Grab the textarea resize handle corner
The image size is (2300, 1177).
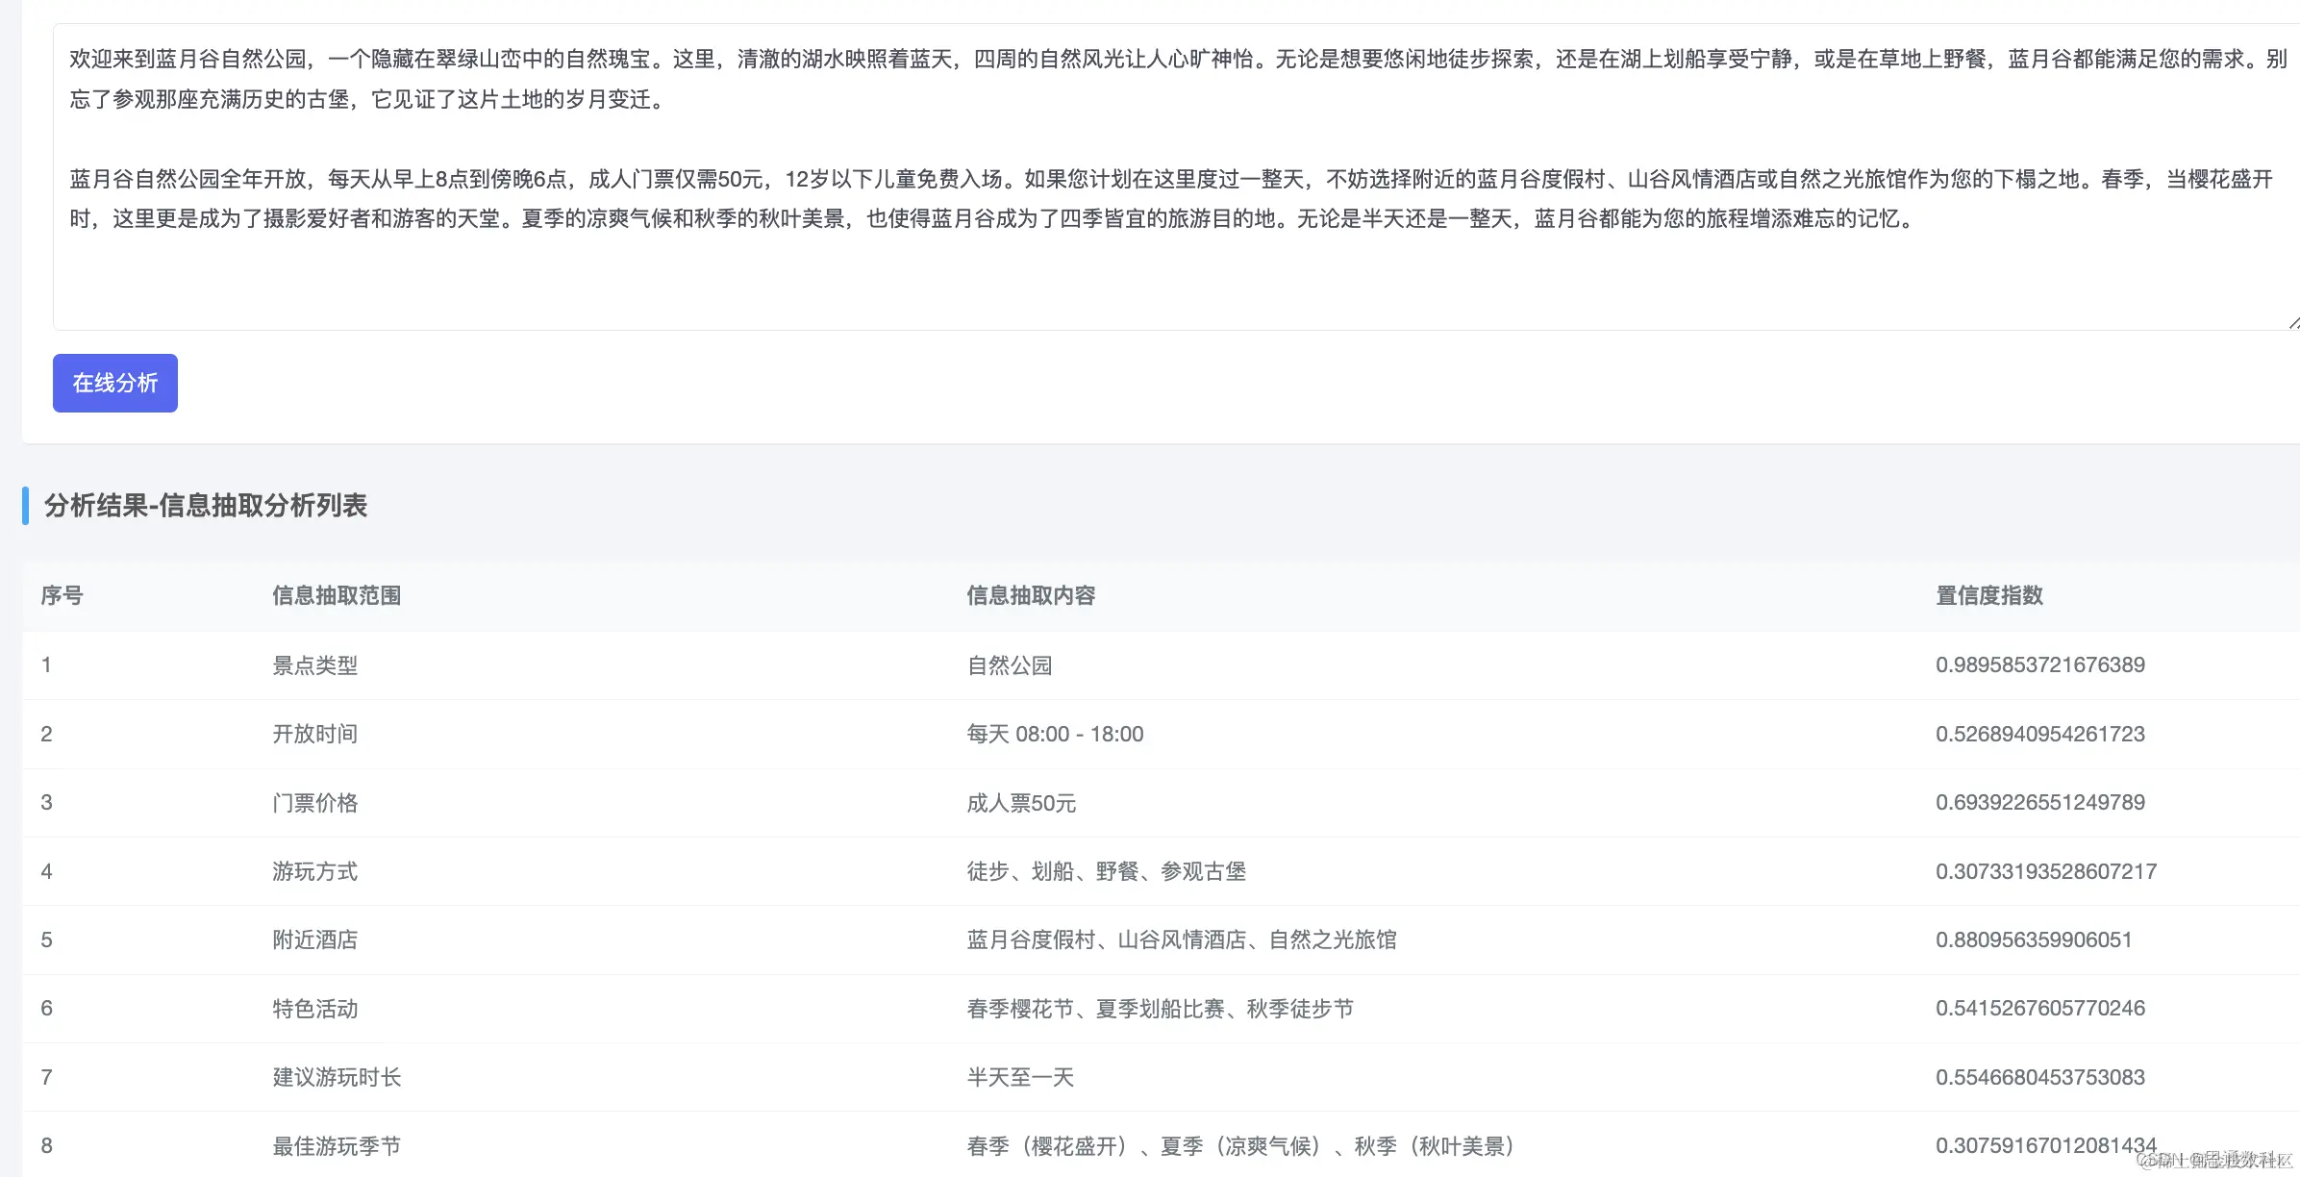pos(2293,324)
